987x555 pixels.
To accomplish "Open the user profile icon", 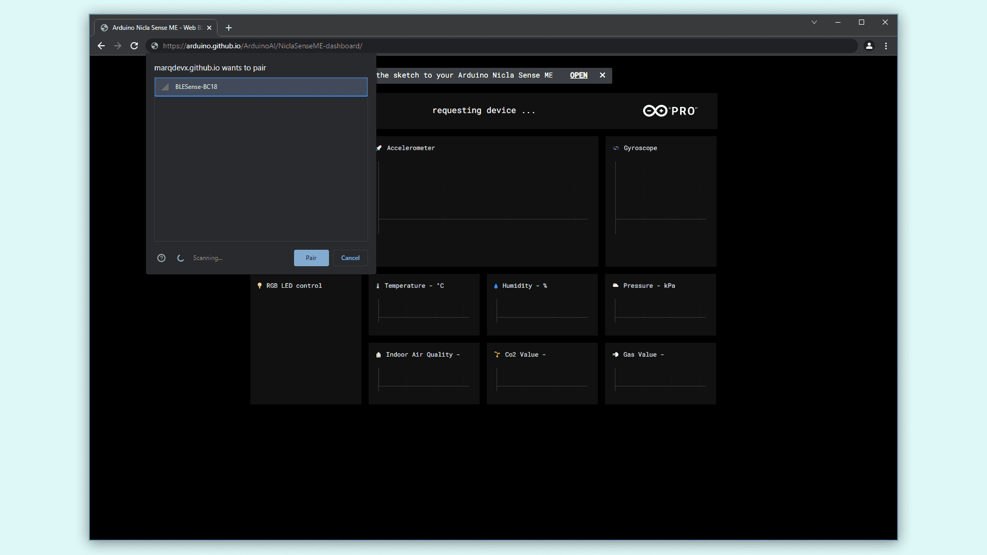I will tap(869, 46).
